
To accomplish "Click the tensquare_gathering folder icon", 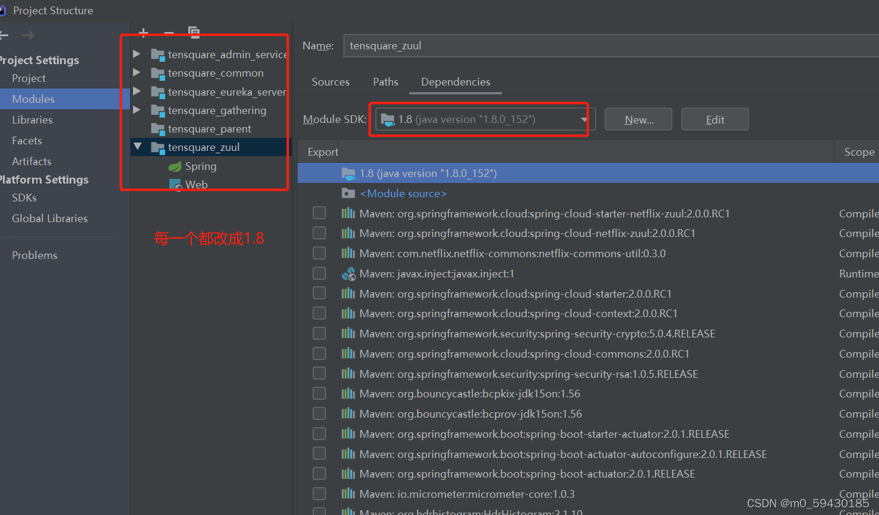I will coord(157,110).
